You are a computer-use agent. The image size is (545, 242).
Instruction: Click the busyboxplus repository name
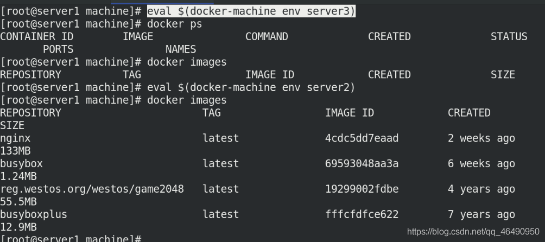33,214
